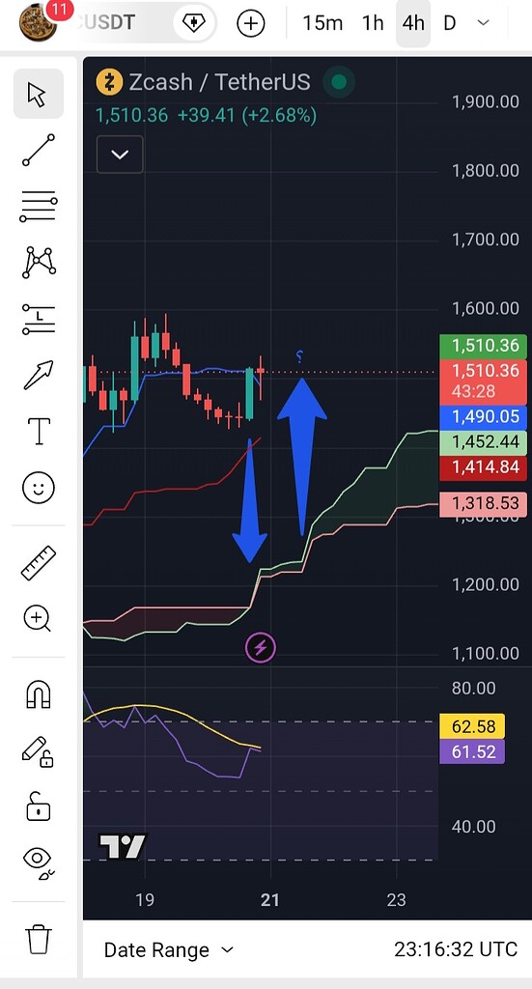
Task: Select the ruler measure tool
Action: [x=39, y=563]
